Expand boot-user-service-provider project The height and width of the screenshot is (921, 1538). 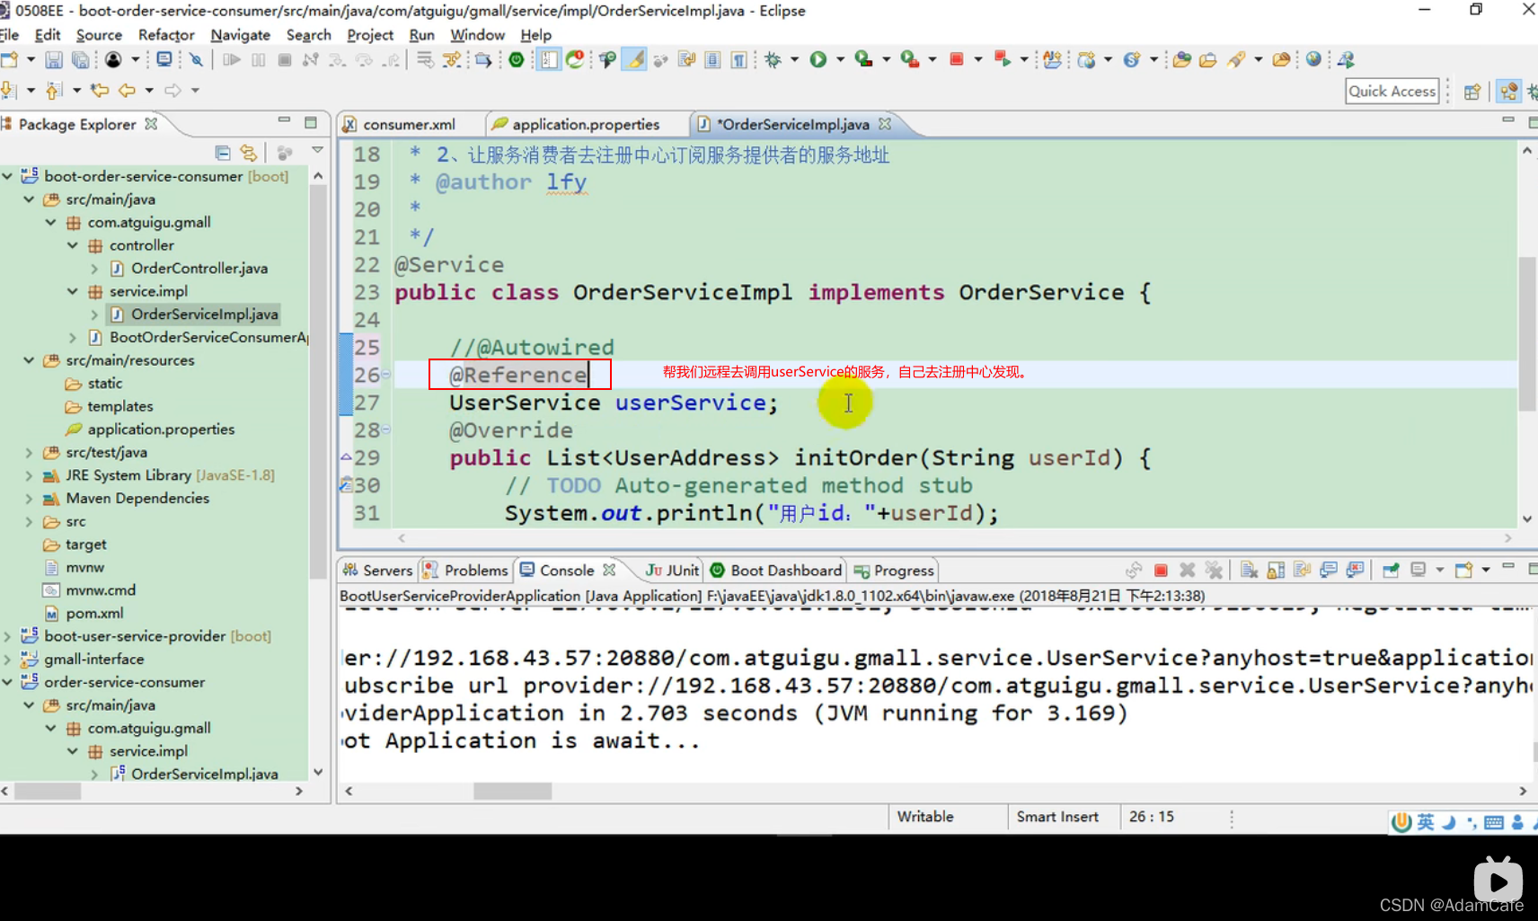(7, 636)
